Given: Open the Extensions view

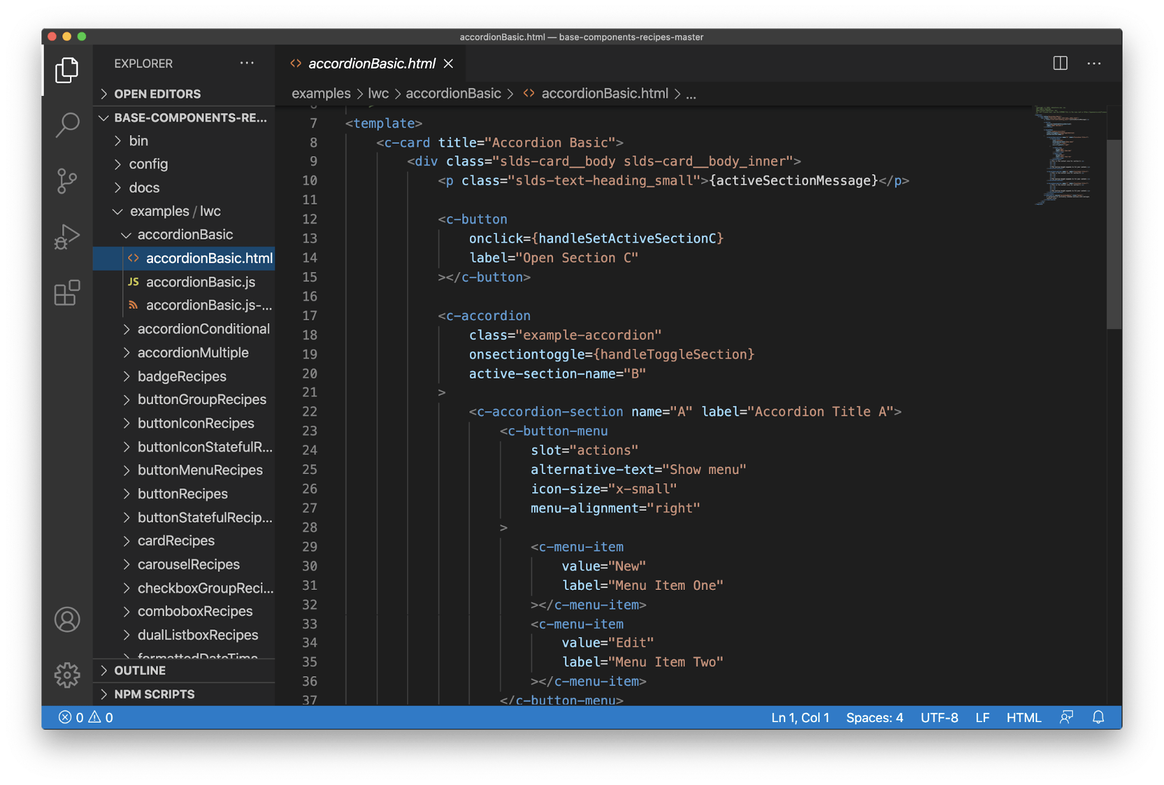Looking at the screenshot, I should point(67,292).
